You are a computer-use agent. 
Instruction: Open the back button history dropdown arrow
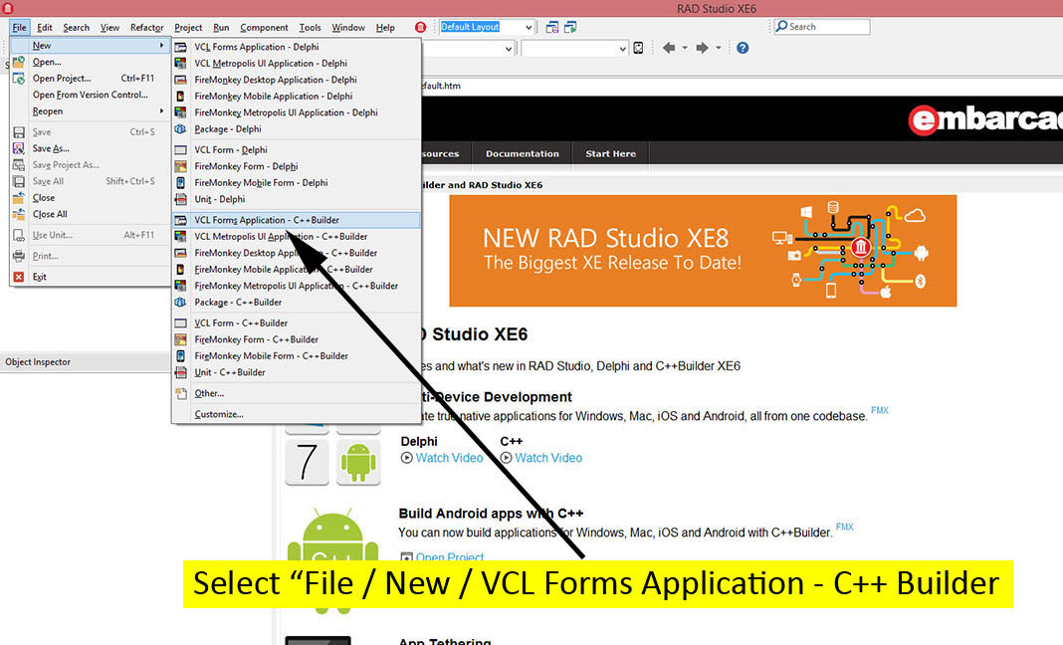coord(685,48)
